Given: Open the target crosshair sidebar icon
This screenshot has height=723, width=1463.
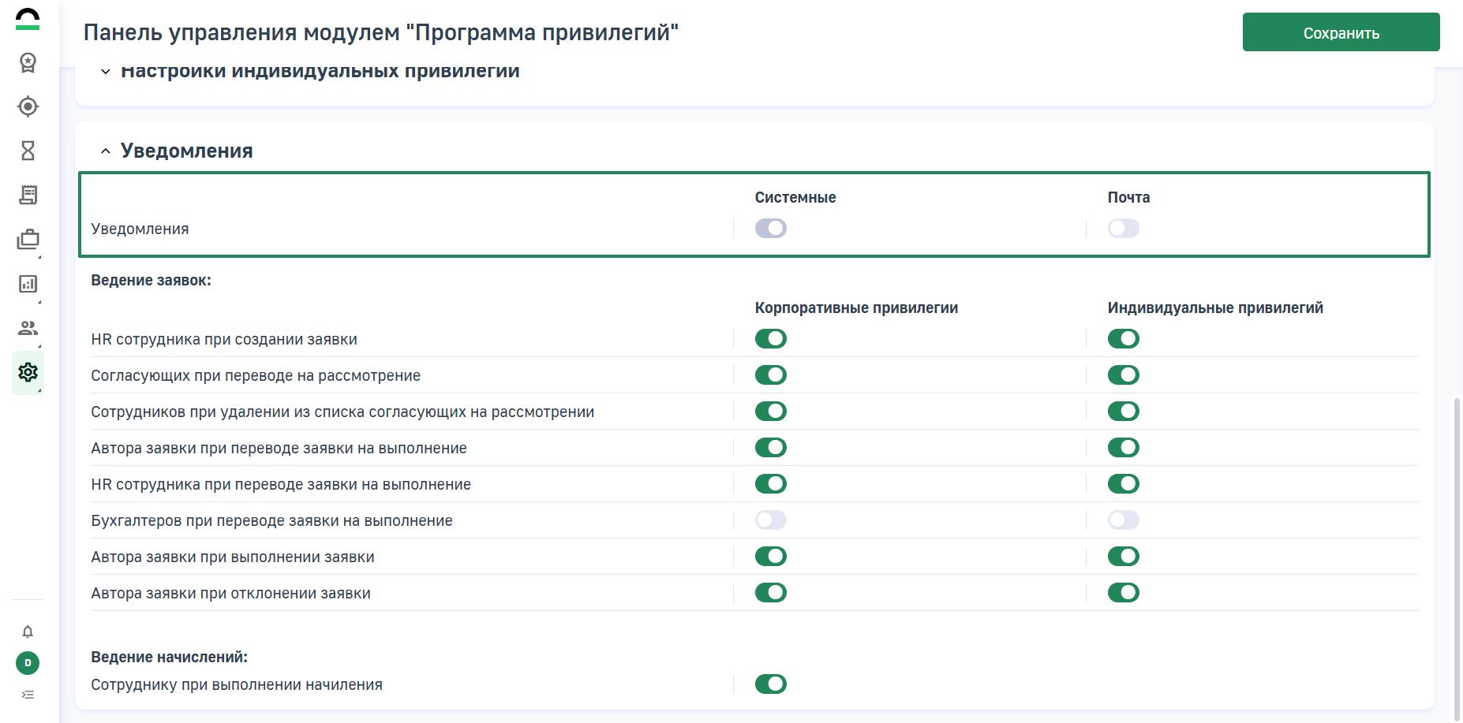Looking at the screenshot, I should click(28, 106).
